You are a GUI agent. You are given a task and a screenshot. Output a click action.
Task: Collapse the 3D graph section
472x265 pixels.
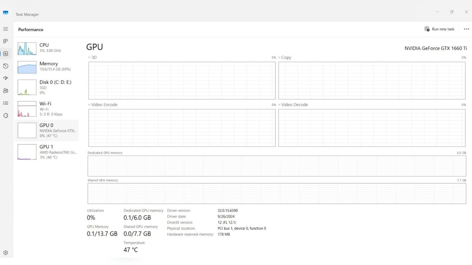coord(89,57)
